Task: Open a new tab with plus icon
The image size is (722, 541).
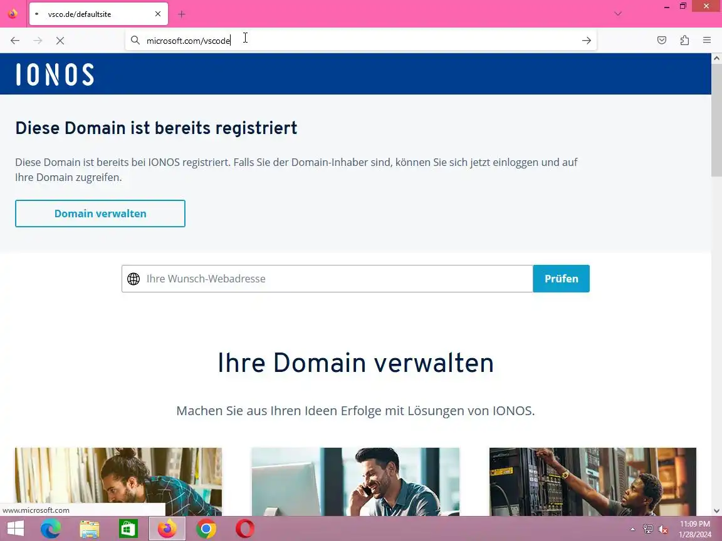Action: click(181, 14)
